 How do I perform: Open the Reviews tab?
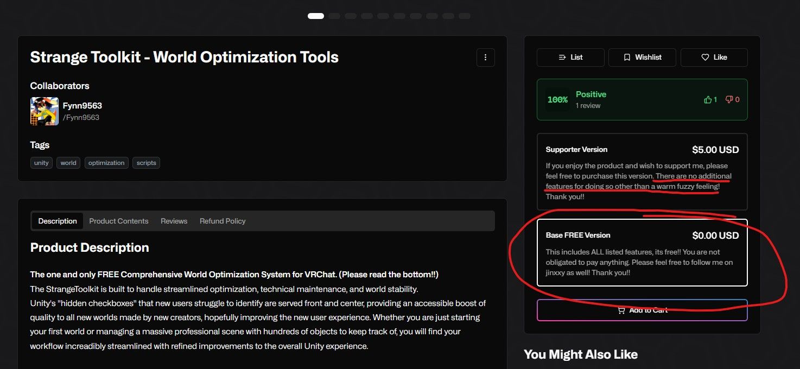click(x=174, y=221)
